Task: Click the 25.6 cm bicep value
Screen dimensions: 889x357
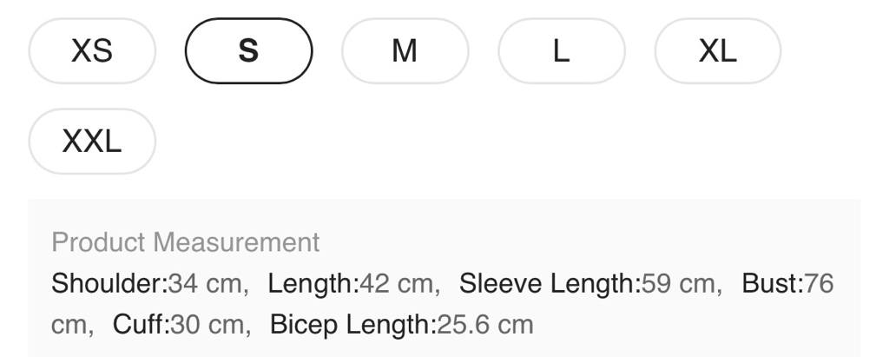Action: click(x=483, y=325)
